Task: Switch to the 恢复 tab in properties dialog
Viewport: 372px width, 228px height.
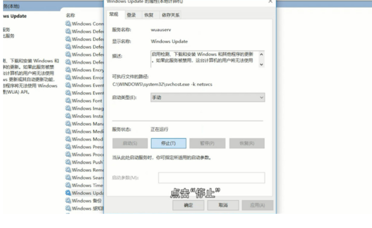Action: pos(149,15)
